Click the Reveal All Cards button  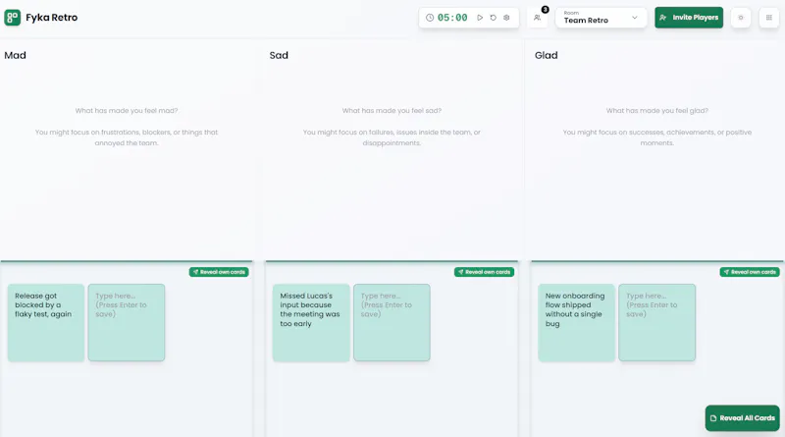pos(743,418)
